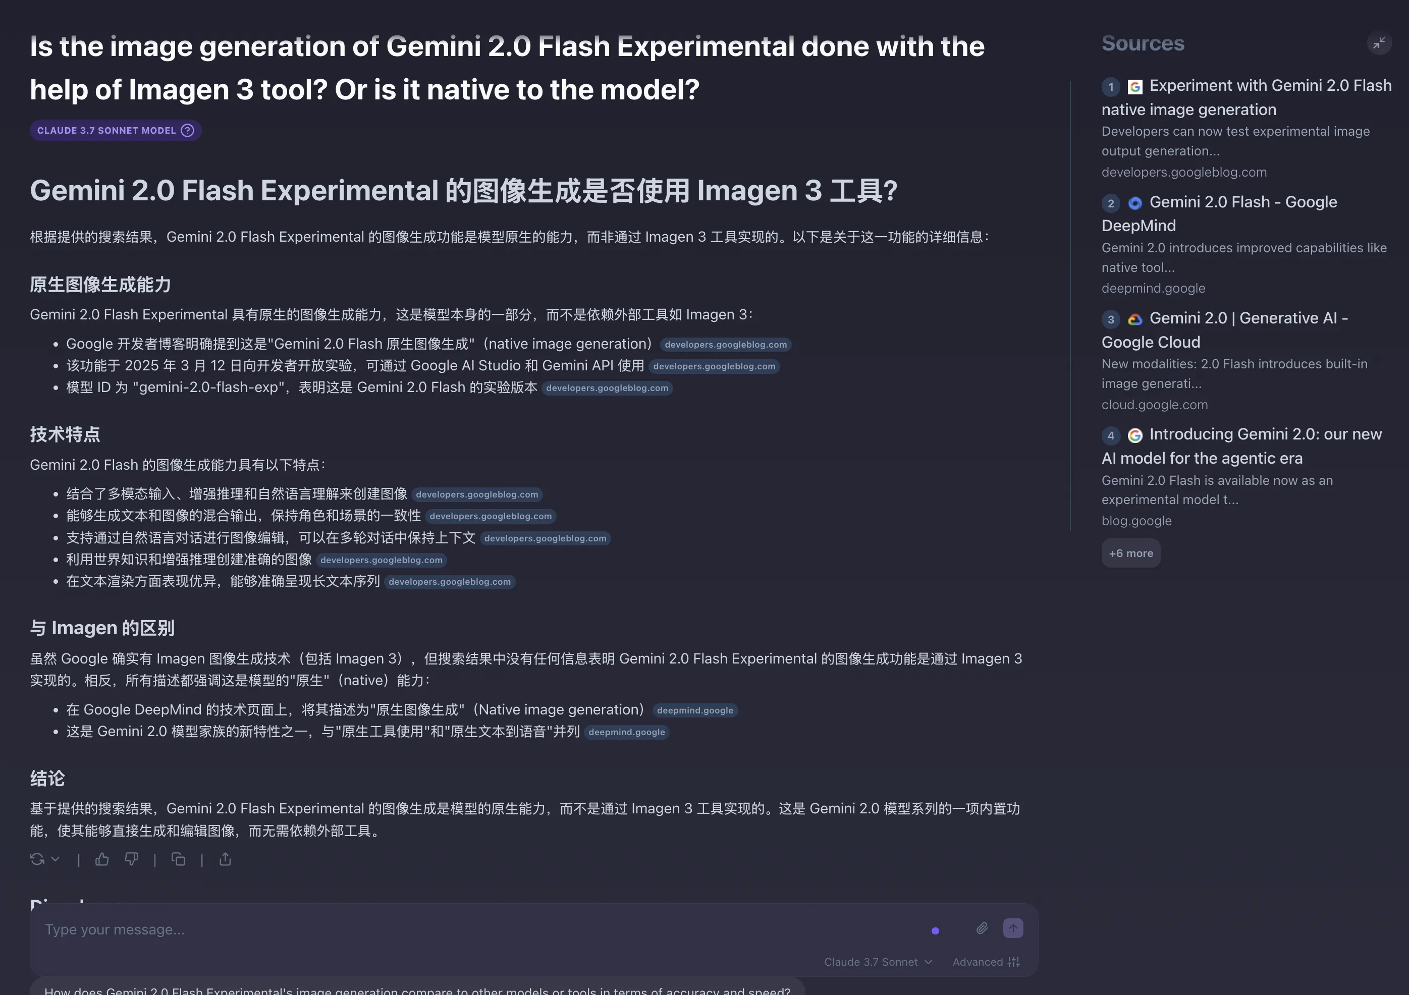Click the number 3 source badge
The width and height of the screenshot is (1409, 995).
point(1111,319)
